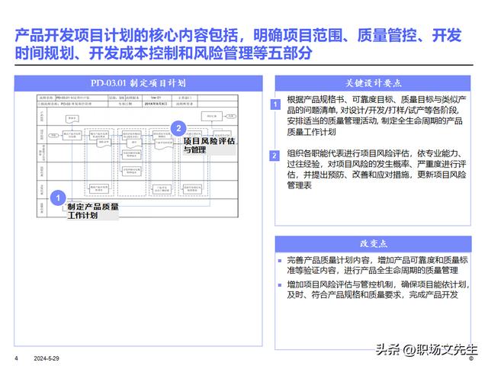488x366 pixels.
Task: Click square badge 2 beside 组织各职能代表 paragraph
Action: coord(274,156)
